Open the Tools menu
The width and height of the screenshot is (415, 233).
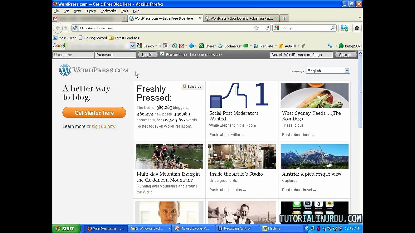point(124,11)
